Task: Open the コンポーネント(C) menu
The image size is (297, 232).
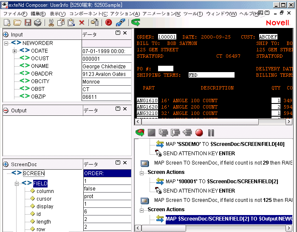Action: tap(88, 14)
